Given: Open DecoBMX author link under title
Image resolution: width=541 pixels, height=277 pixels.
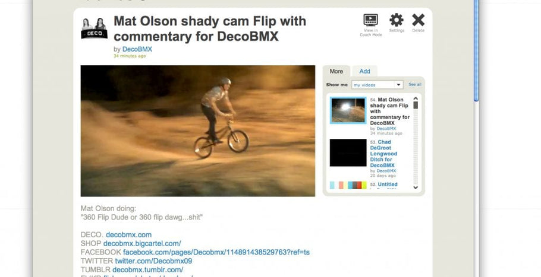Looking at the screenshot, I should pos(137,49).
